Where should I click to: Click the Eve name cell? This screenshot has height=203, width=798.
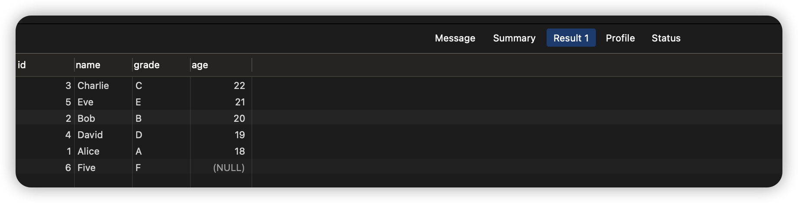(x=85, y=102)
